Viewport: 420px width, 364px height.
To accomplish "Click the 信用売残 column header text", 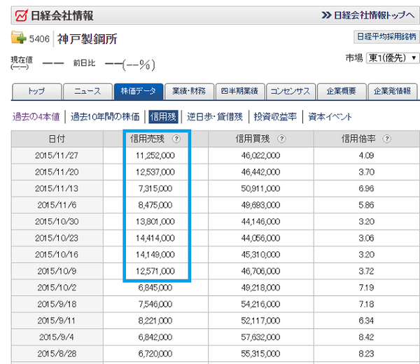I will (147, 139).
